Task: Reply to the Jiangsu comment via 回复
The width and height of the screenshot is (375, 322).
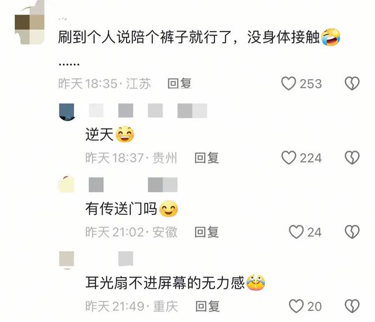Action: coord(180,84)
